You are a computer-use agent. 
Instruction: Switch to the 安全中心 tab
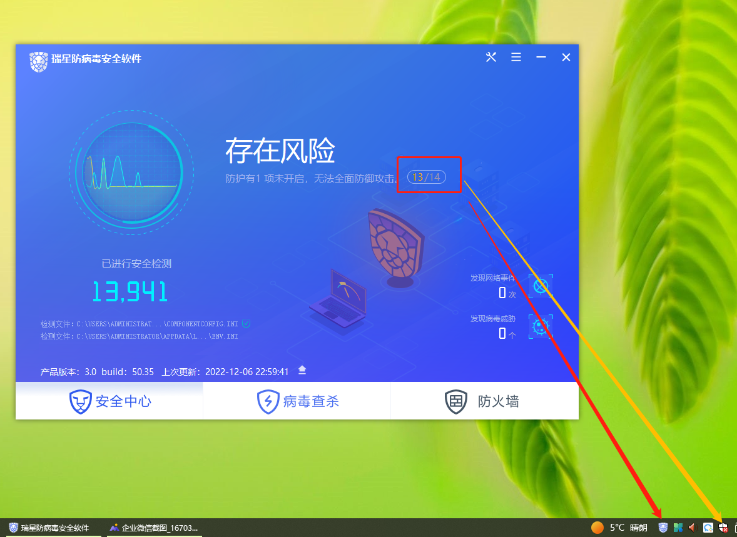pyautogui.click(x=109, y=401)
